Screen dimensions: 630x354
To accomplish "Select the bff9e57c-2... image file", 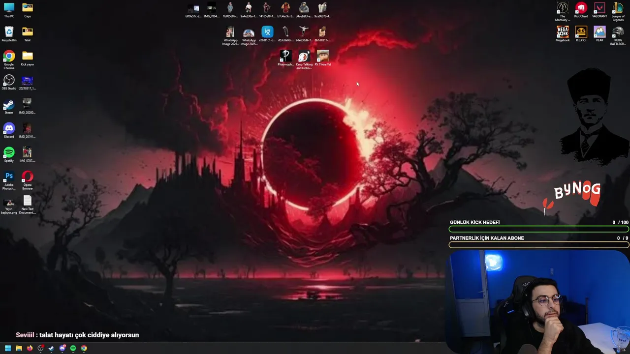I will (193, 10).
